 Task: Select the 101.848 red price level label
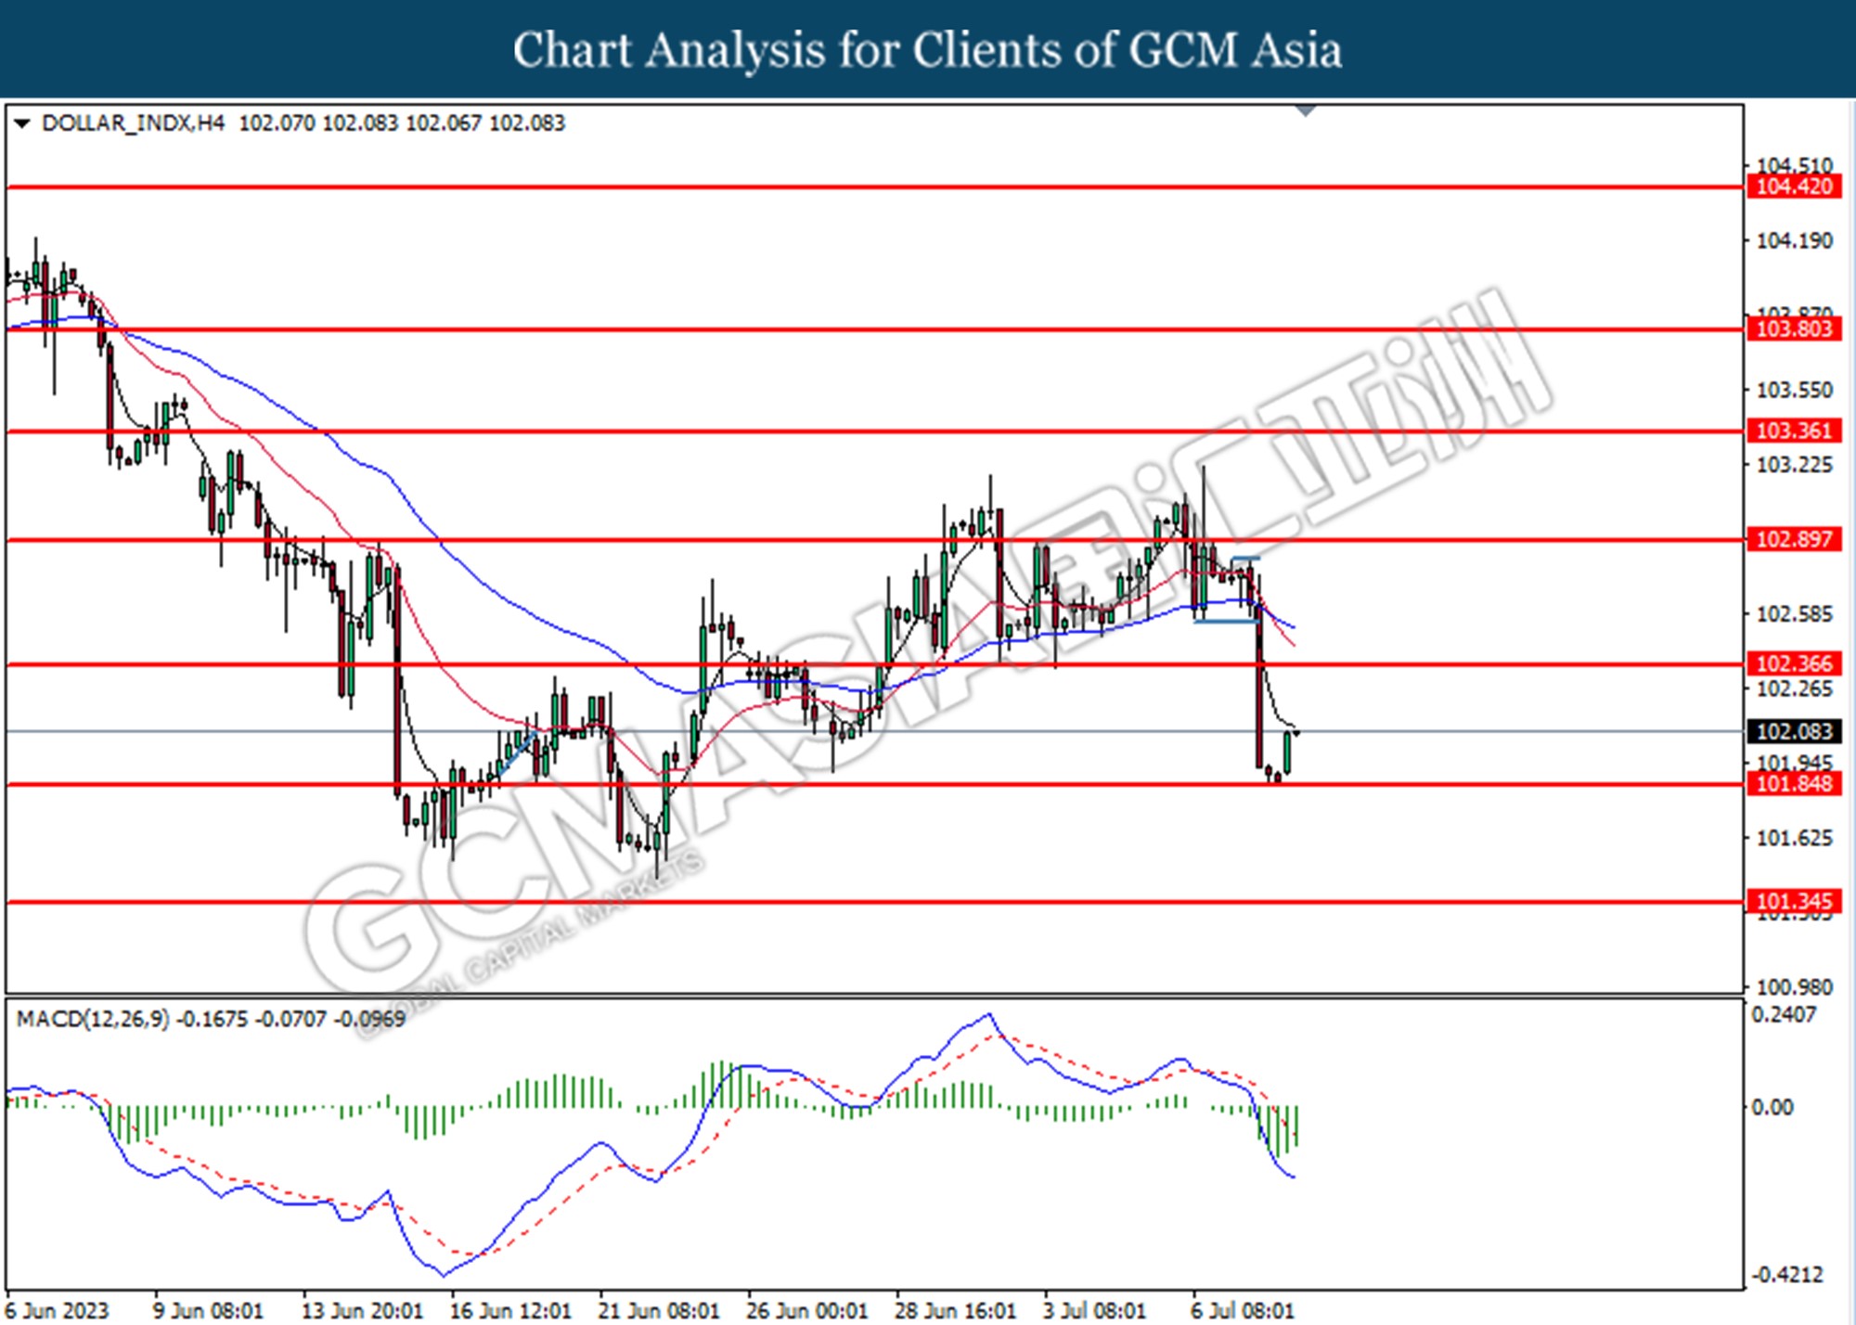click(x=1794, y=783)
